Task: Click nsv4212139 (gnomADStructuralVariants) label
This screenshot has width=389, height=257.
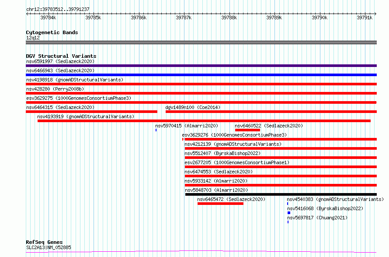Action: tap(233, 144)
